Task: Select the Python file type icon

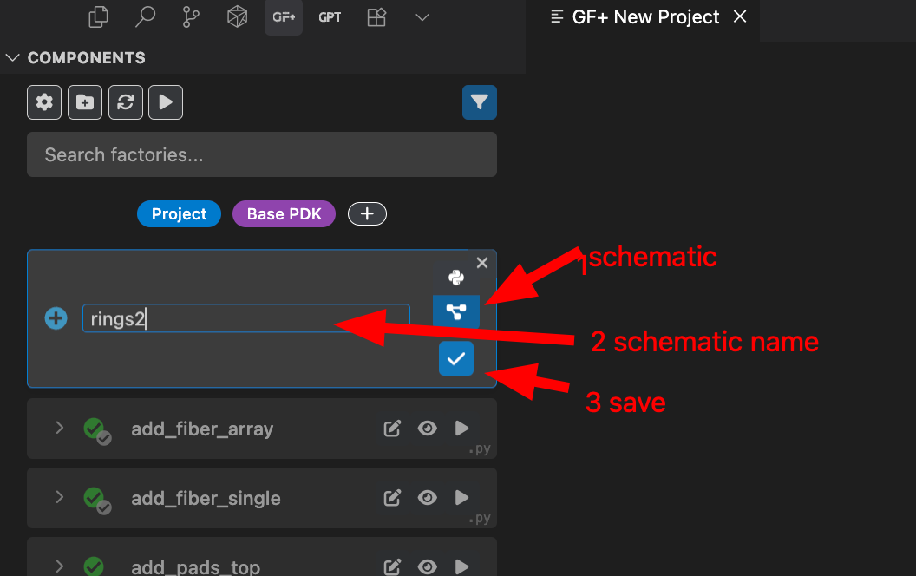Action: [x=456, y=278]
